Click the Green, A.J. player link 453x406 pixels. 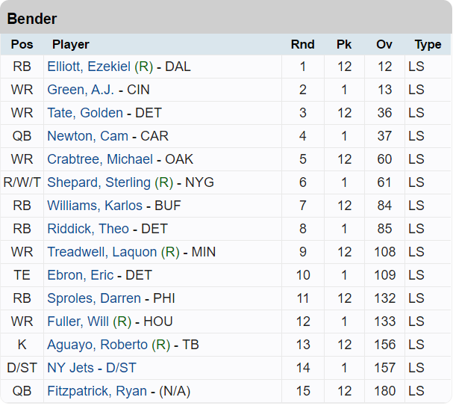click(80, 90)
